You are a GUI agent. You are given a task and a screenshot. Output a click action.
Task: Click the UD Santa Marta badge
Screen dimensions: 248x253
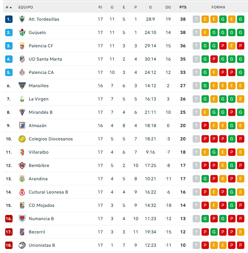pyautogui.click(x=22, y=59)
